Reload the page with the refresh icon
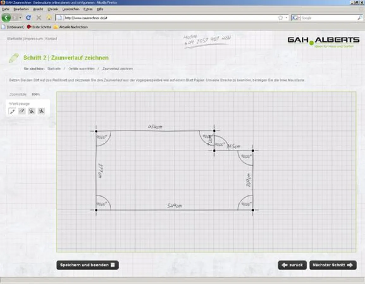The width and height of the screenshot is (365, 284). click(28, 18)
